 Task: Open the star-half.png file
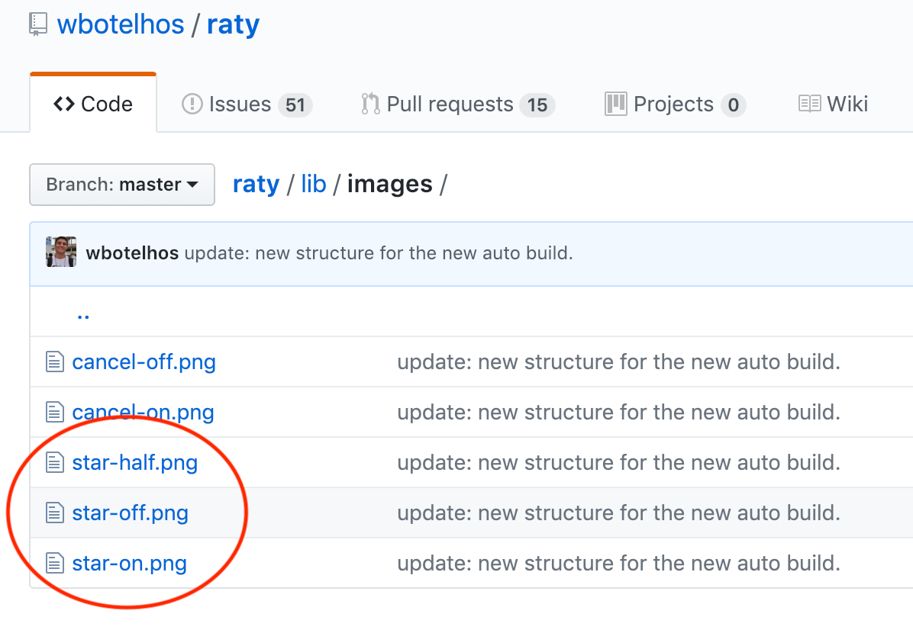click(x=135, y=462)
